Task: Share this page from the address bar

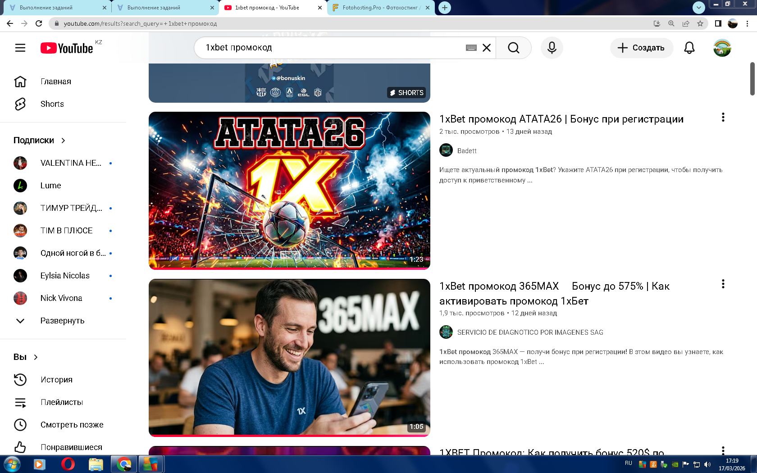Action: (686, 23)
